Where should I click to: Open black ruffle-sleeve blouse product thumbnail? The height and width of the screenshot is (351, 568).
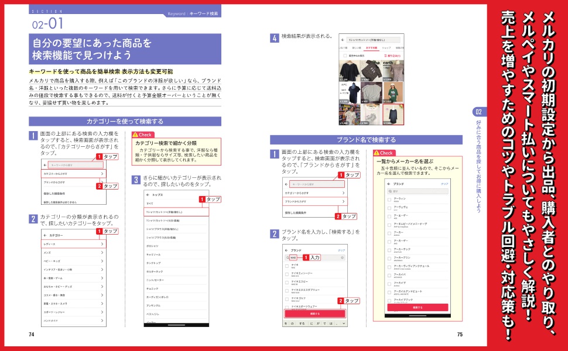coord(350,71)
